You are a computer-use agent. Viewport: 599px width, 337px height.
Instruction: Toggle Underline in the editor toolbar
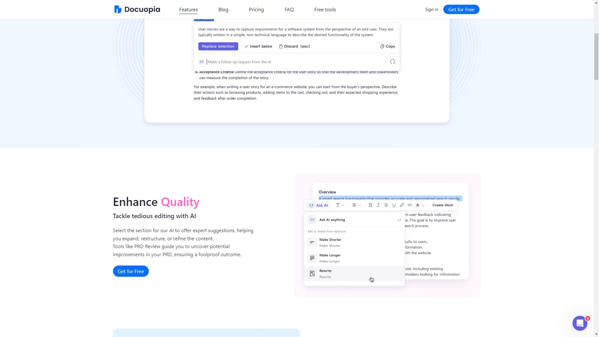pyautogui.click(x=394, y=205)
